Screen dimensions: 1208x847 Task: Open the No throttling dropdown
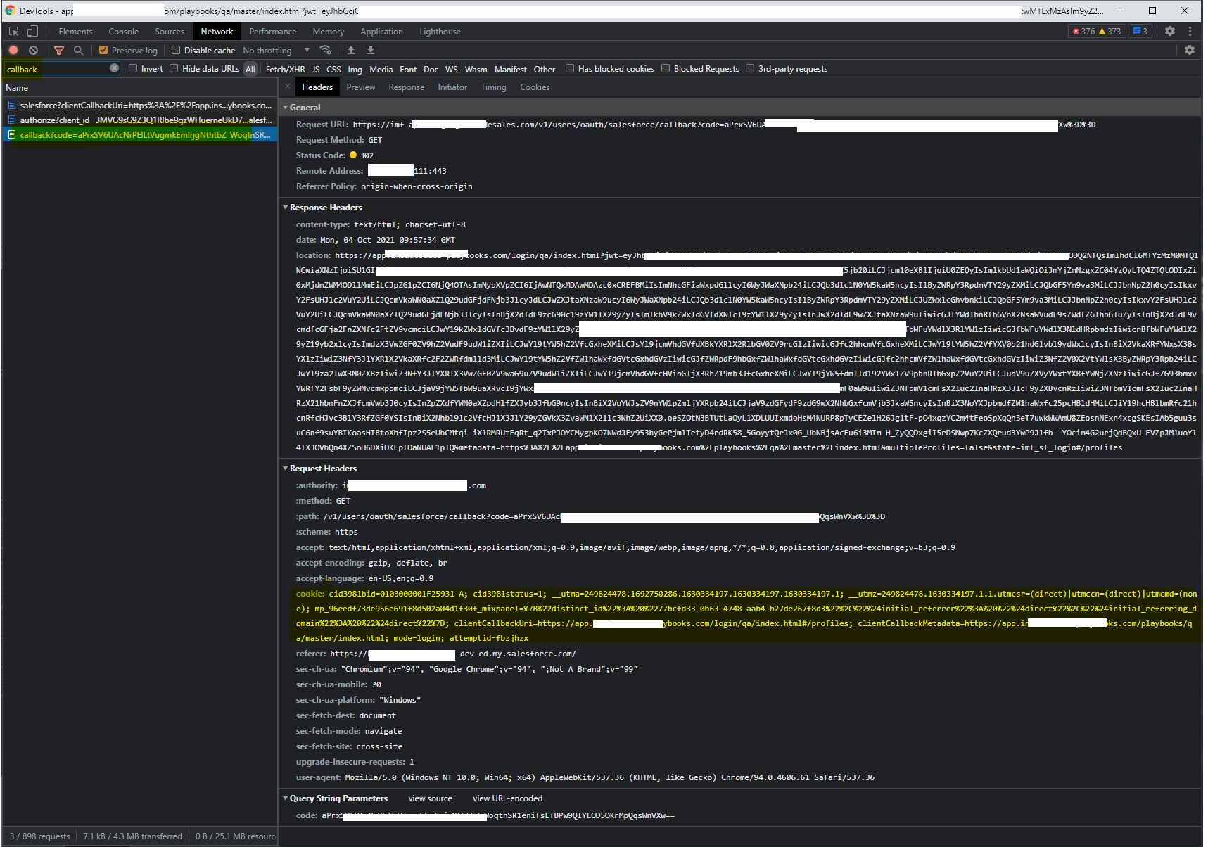click(x=276, y=51)
